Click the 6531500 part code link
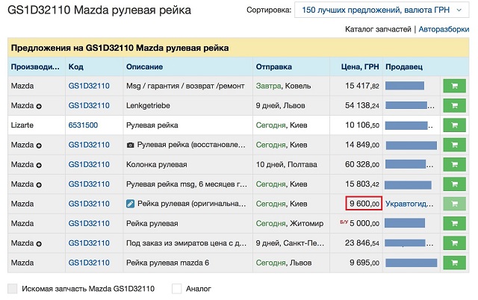 click(x=83, y=125)
